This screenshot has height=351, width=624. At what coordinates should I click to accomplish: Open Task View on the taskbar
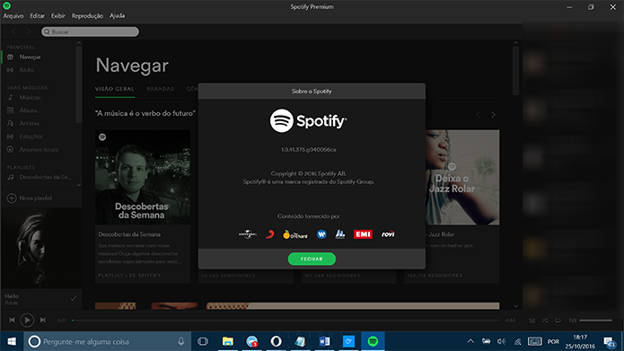(x=203, y=341)
